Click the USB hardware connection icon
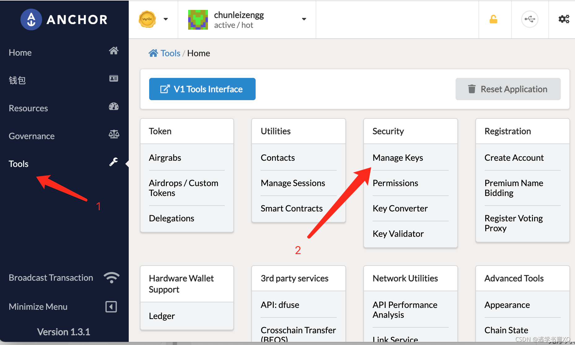 (530, 19)
